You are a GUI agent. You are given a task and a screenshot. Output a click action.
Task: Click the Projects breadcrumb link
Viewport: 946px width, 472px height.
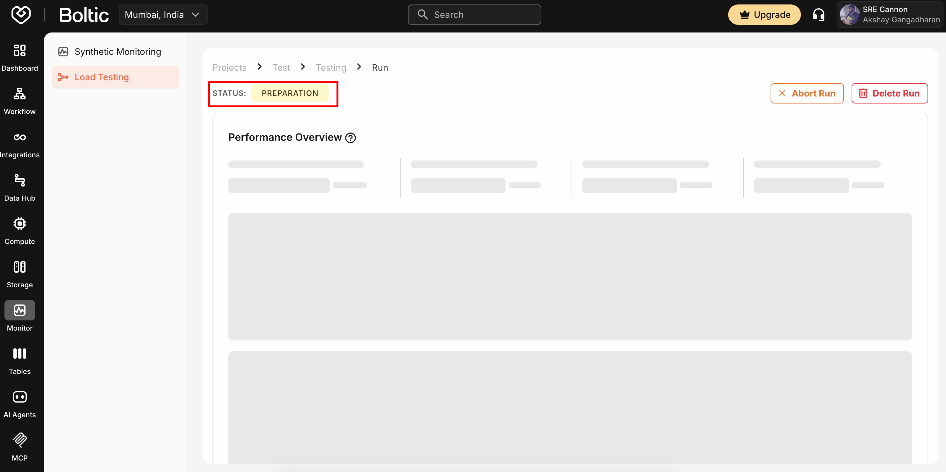[229, 68]
